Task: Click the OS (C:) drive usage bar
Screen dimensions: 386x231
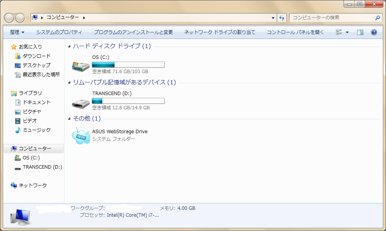Action: (128, 65)
